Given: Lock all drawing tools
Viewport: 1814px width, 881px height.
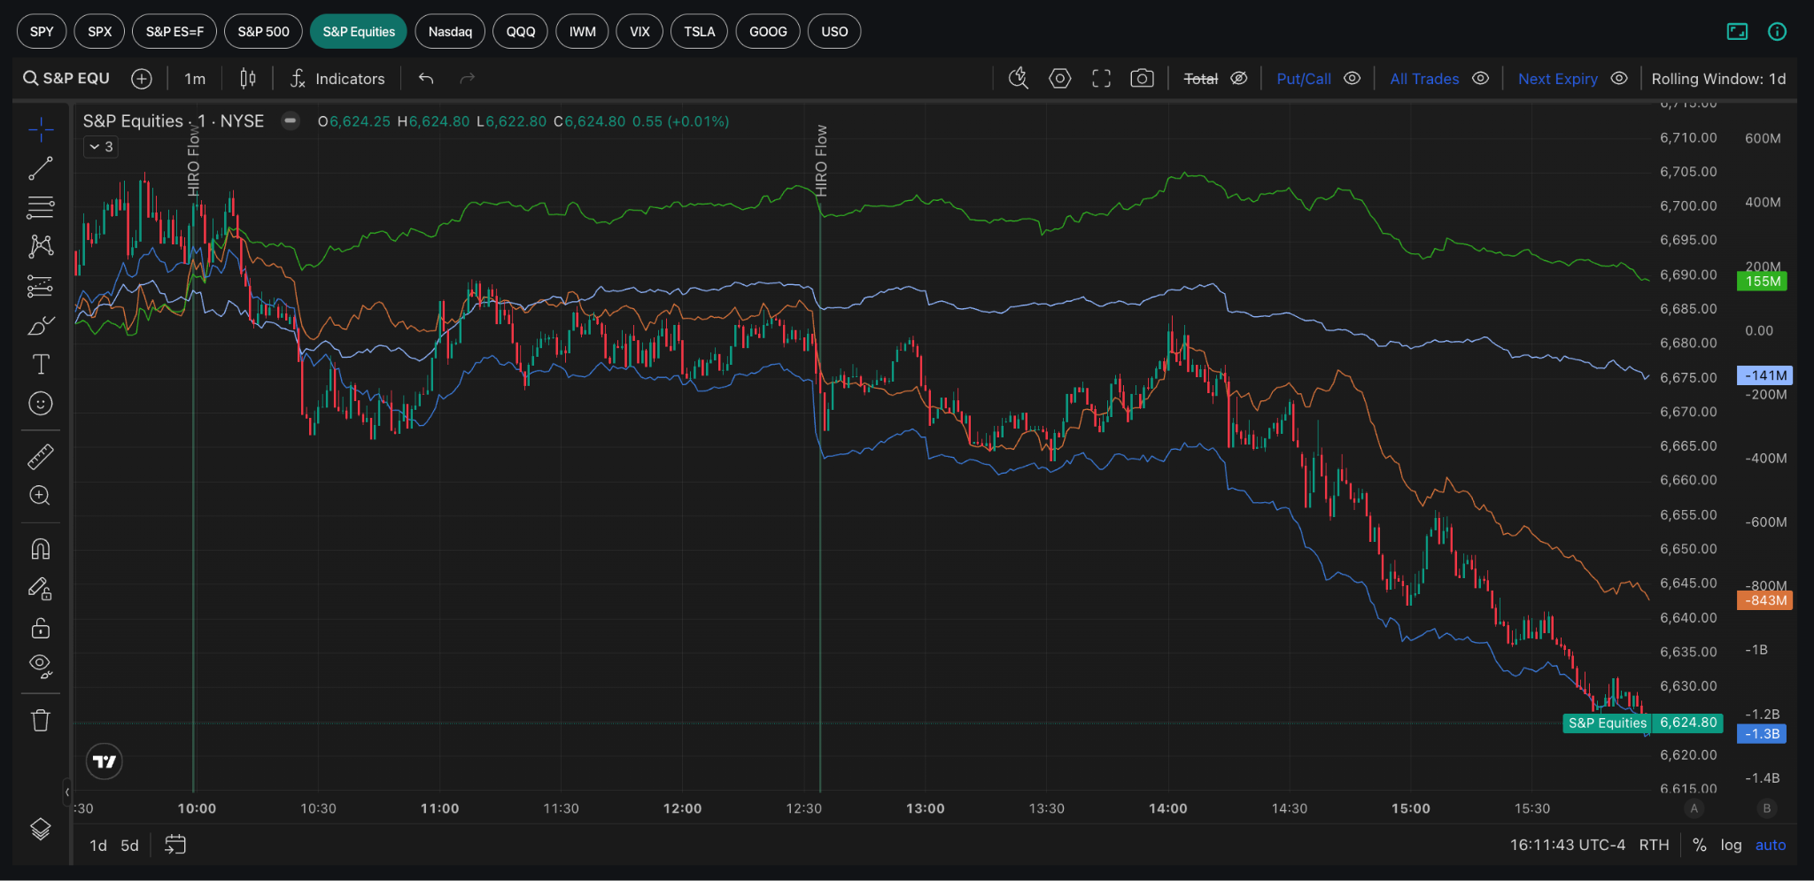Looking at the screenshot, I should click(40, 628).
